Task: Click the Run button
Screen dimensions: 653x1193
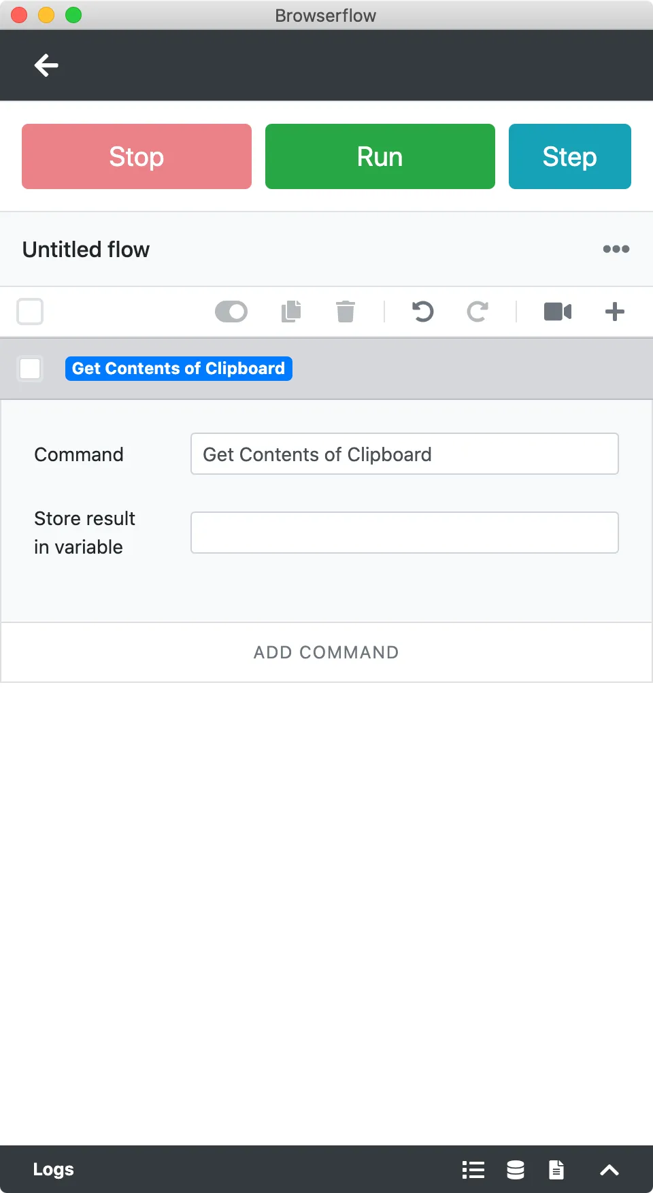Action: [380, 156]
